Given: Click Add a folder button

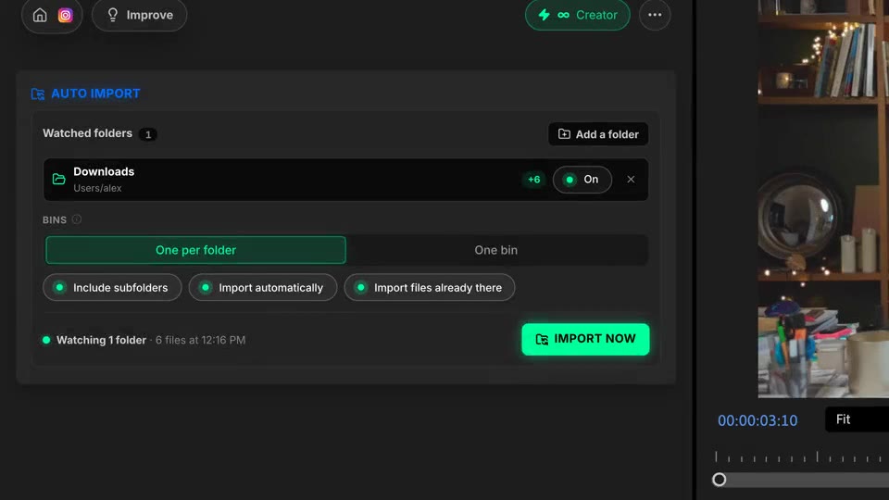Looking at the screenshot, I should (x=598, y=134).
